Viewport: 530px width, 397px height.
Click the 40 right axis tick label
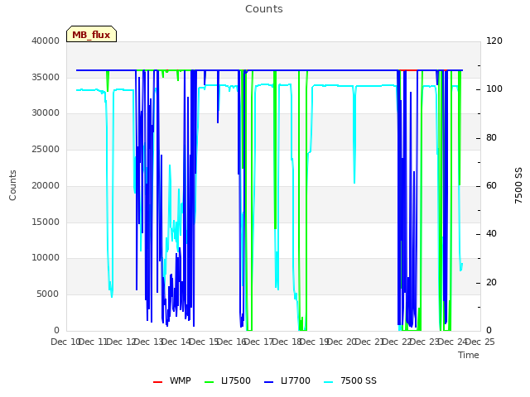pos(491,233)
